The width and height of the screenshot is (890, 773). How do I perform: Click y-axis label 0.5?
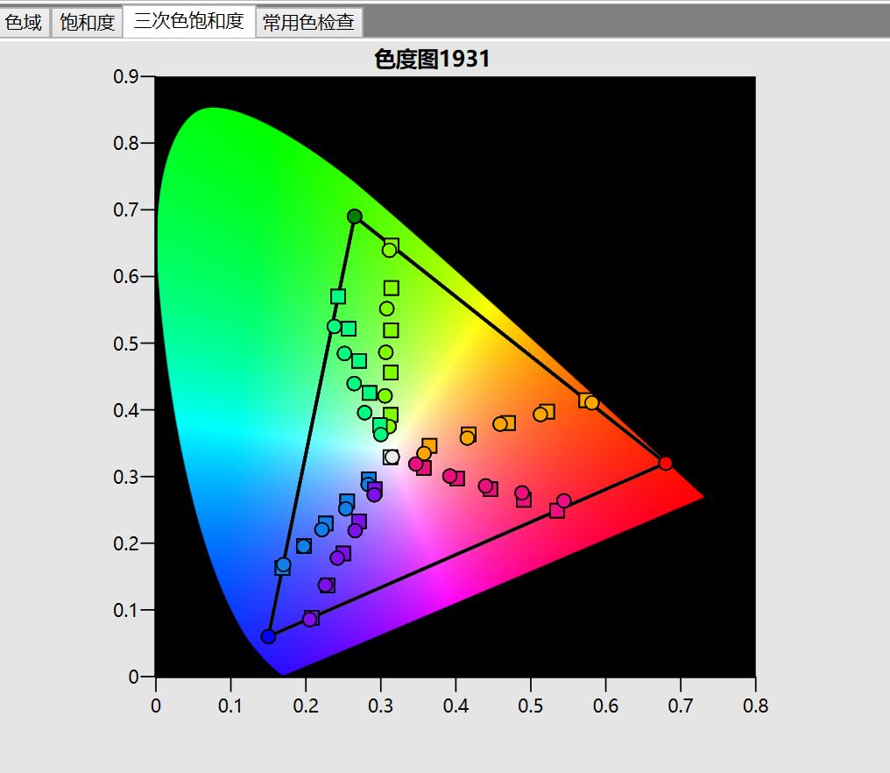click(x=126, y=344)
